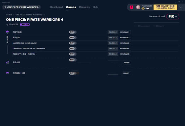Open the Games breadcrumb link
Viewport: 185px width, 126px height.
9,15
